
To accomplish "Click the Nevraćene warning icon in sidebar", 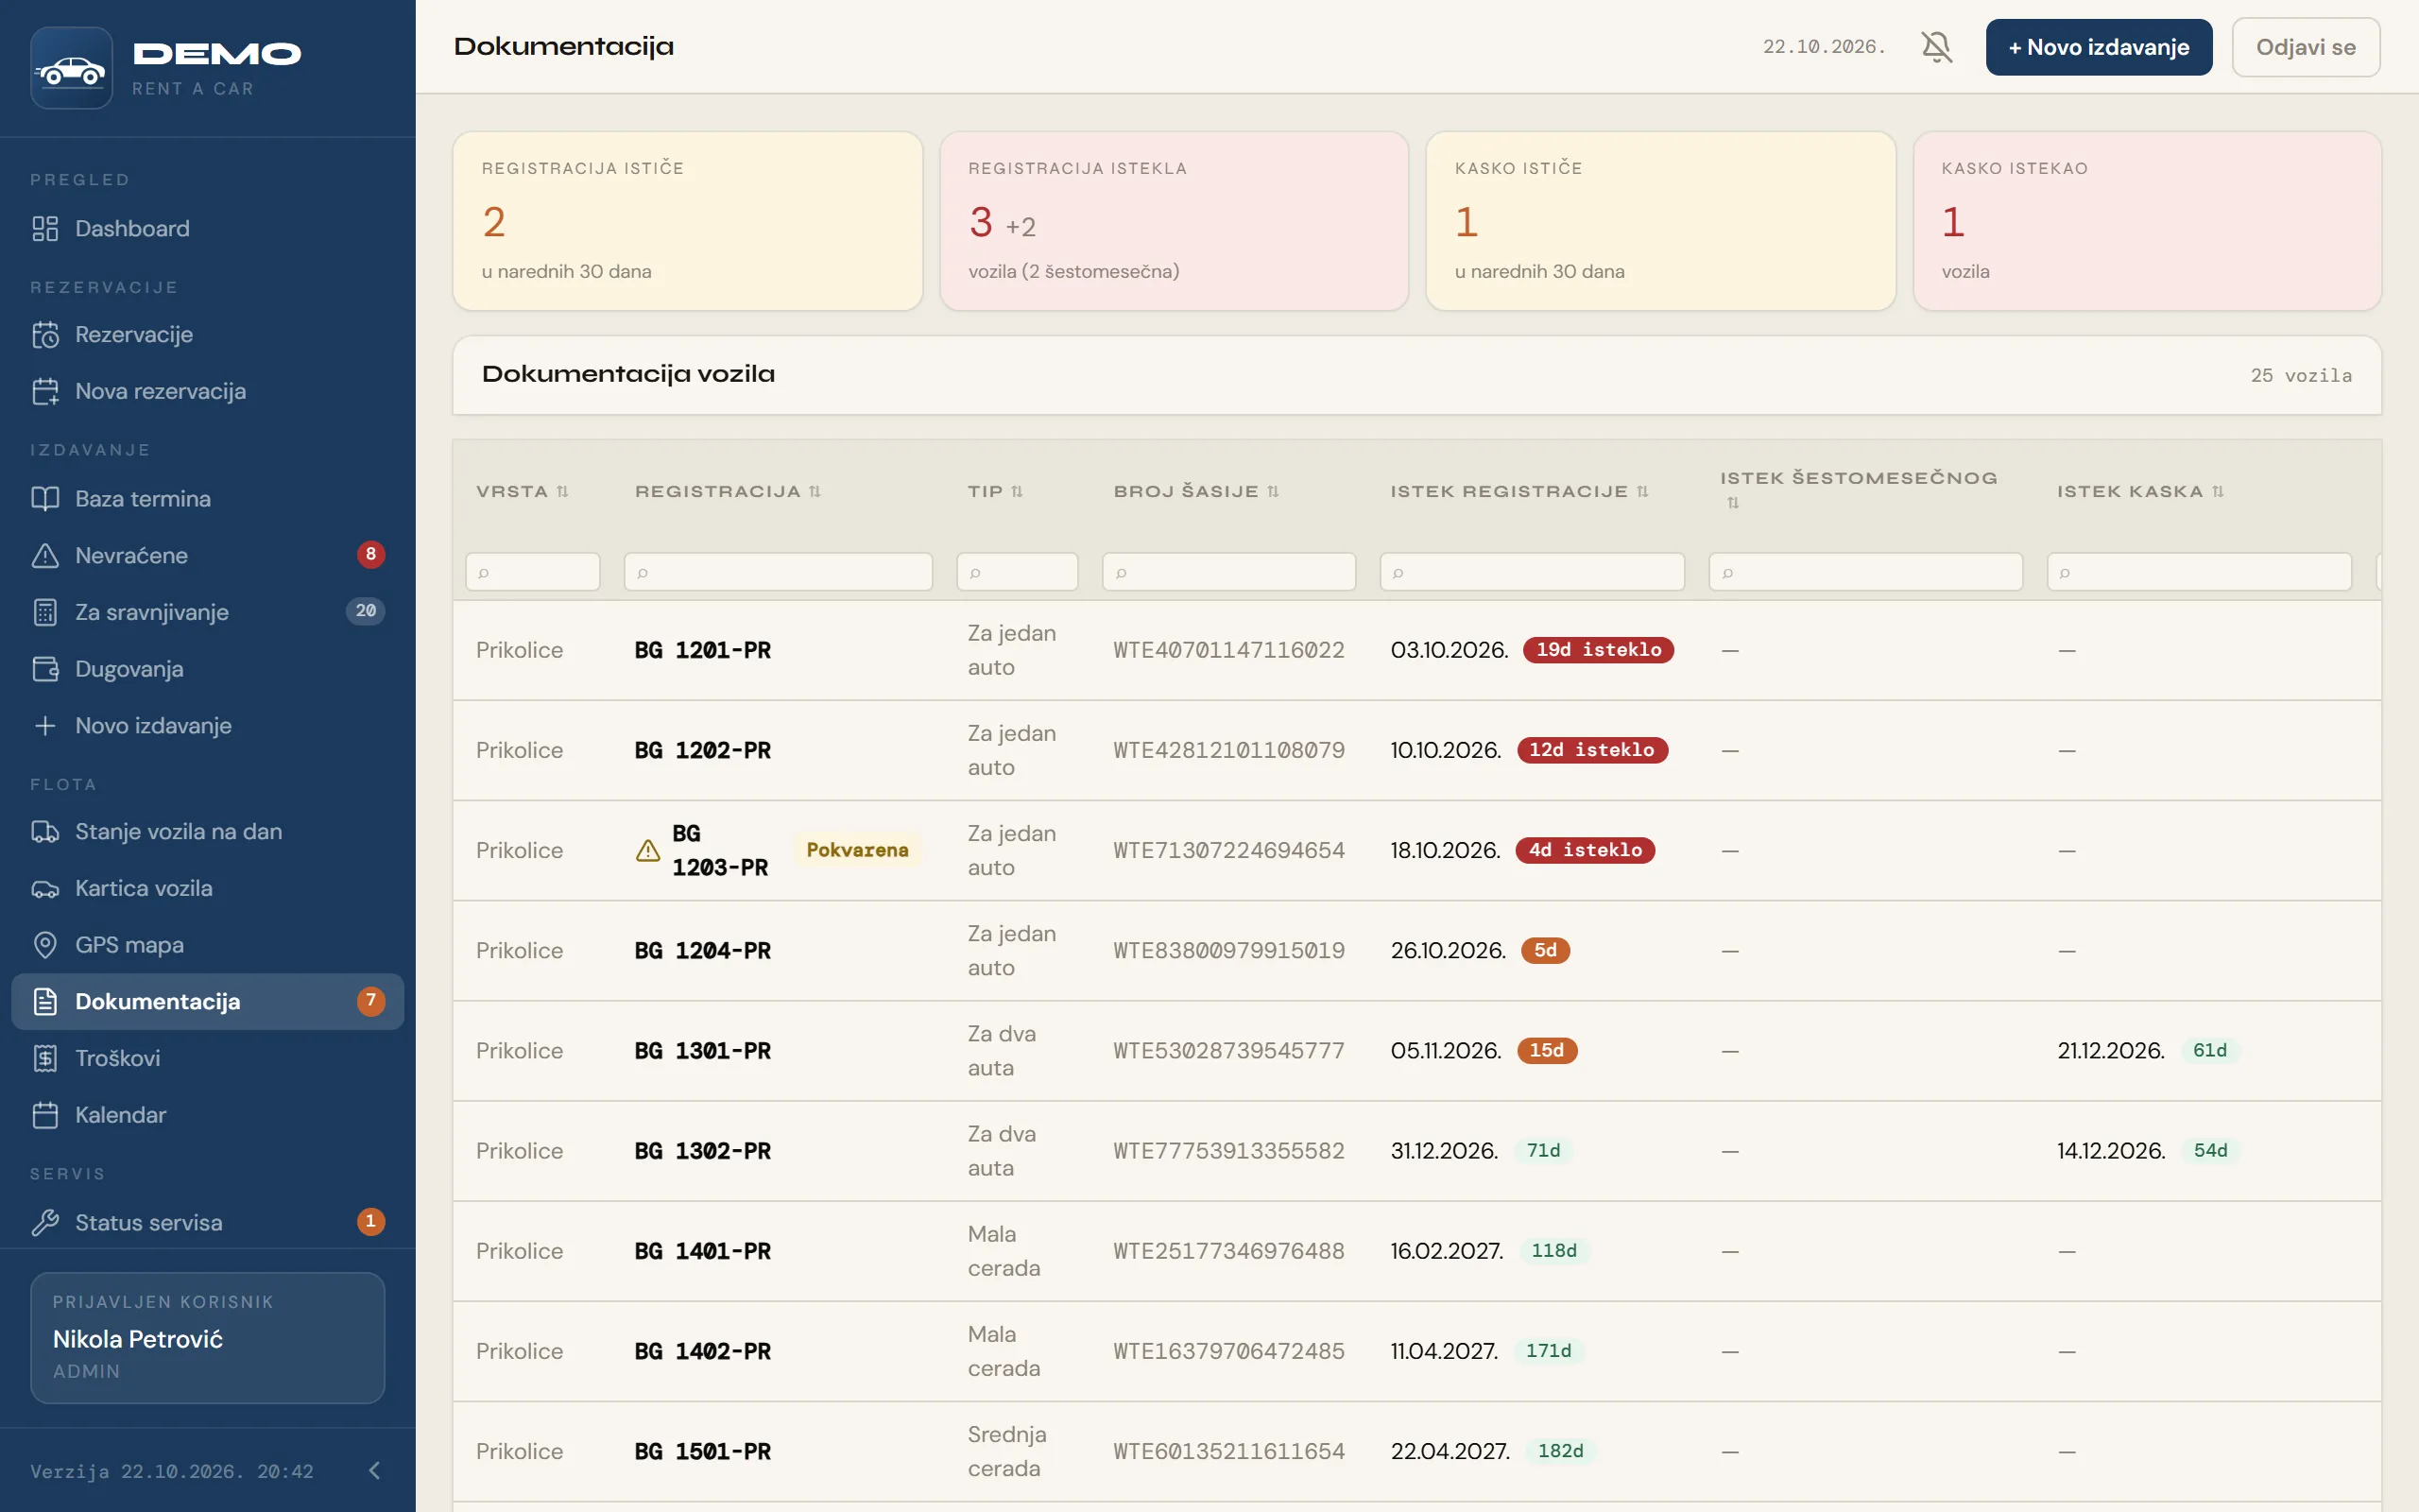I will (45, 555).
